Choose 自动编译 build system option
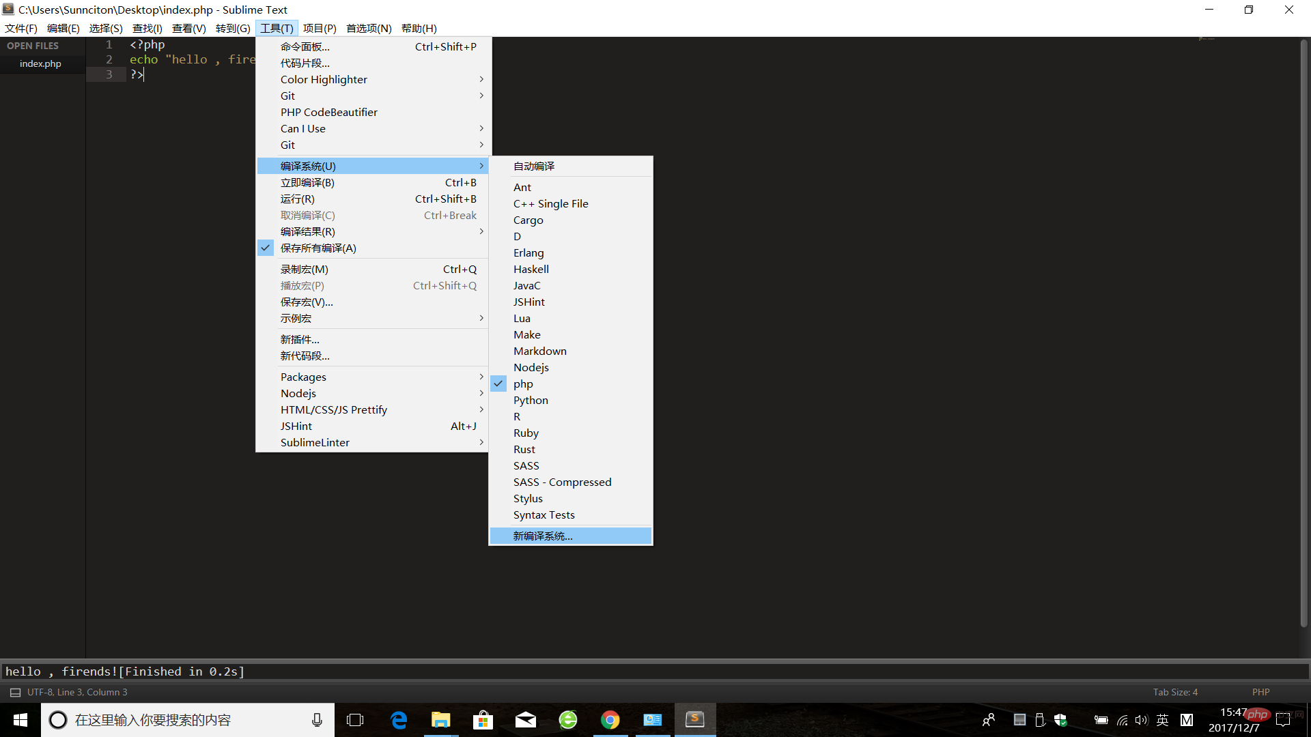The image size is (1311, 737). (x=534, y=166)
